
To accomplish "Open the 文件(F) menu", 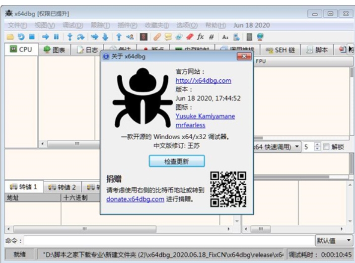I will pyautogui.click(x=17, y=25).
